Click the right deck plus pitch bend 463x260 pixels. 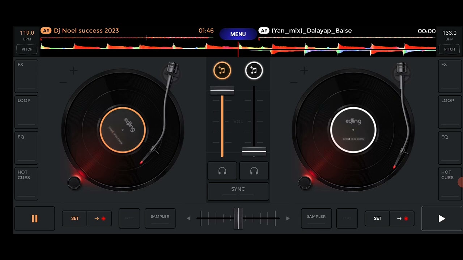(304, 71)
